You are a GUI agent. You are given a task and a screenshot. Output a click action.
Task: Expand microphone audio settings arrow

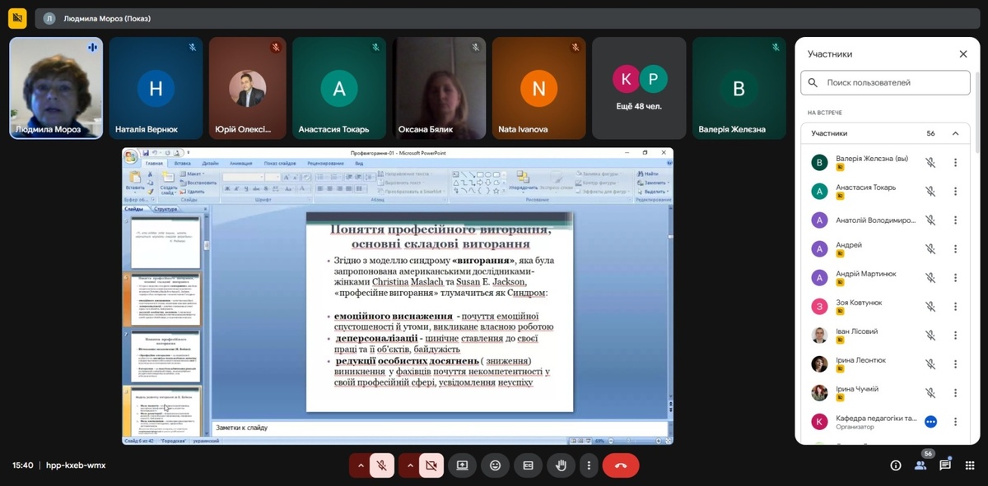point(360,465)
